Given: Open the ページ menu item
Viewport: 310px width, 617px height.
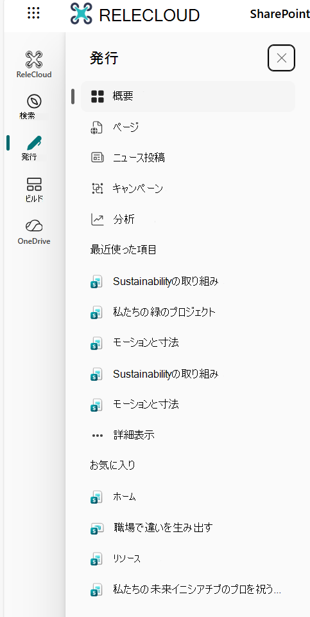Looking at the screenshot, I should coord(188,127).
